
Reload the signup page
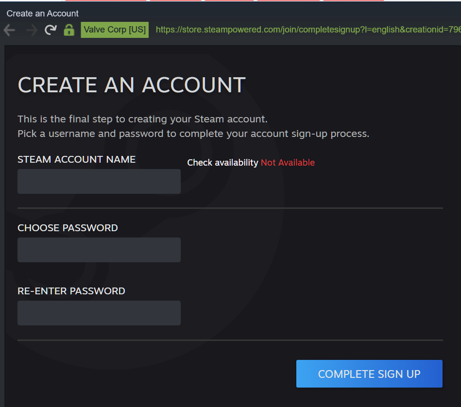coord(51,30)
